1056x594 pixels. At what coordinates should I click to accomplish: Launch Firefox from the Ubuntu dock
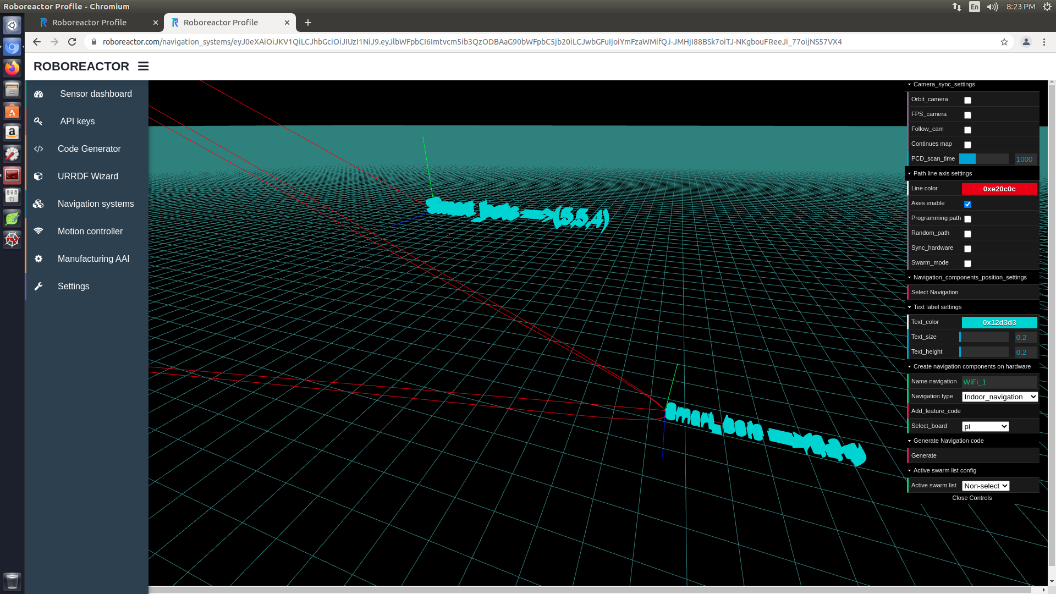(x=12, y=68)
